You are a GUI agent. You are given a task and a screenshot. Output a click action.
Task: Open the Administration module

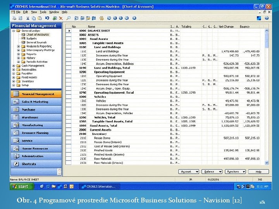tap(36, 156)
